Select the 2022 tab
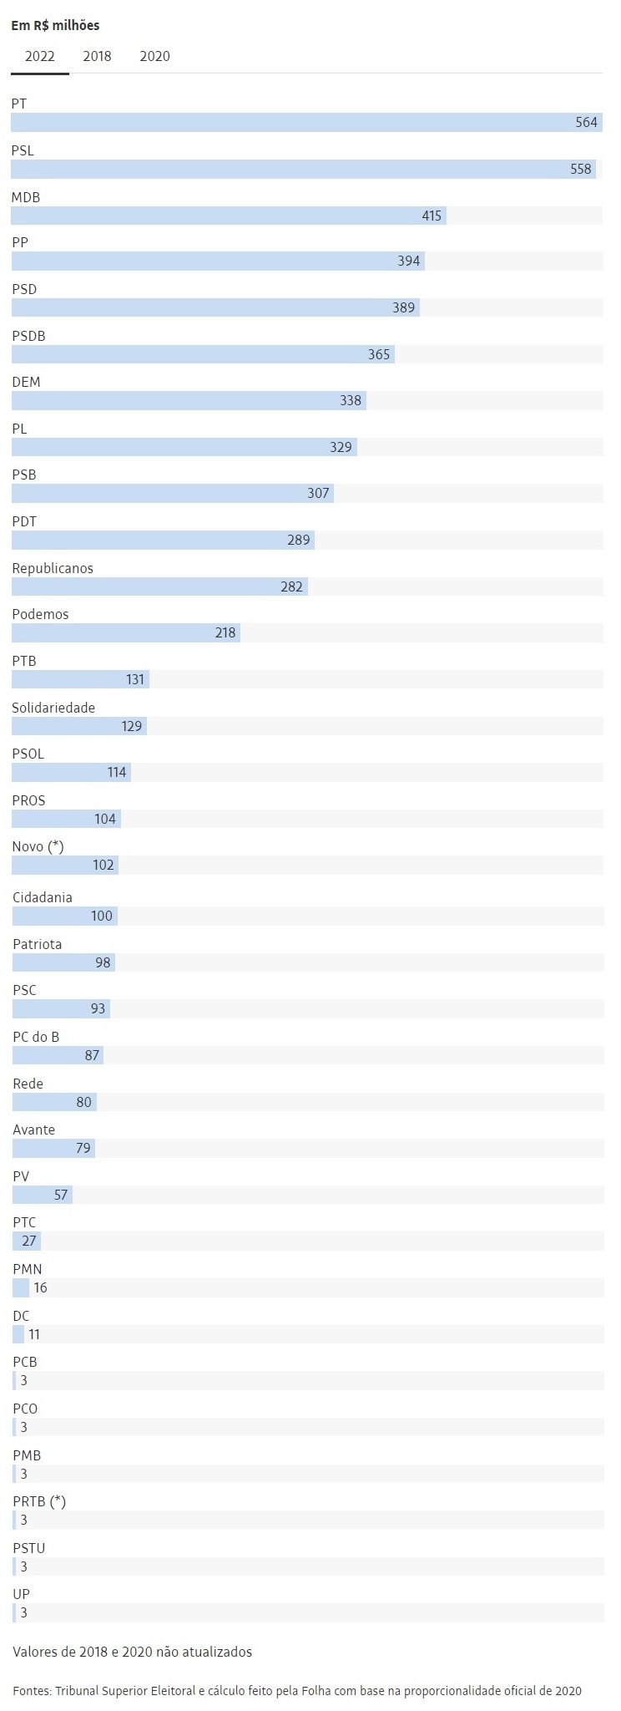621x1711 pixels. click(40, 56)
